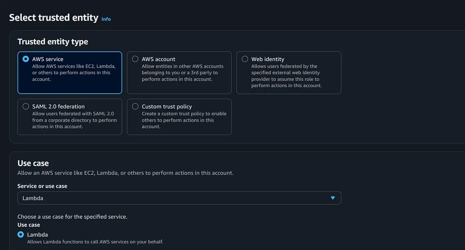This screenshot has width=465, height=250.
Task: Click the Use case section heading
Action: point(33,163)
